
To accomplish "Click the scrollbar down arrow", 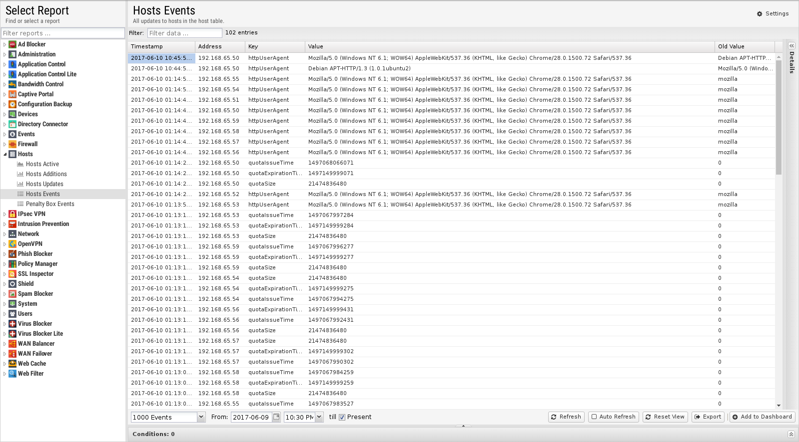I will click(779, 406).
